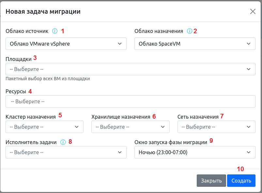The image size is (262, 193).
Task: Click the blue Создать button
Action: pyautogui.click(x=241, y=181)
